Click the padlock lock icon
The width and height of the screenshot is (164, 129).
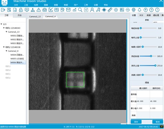click(x=21, y=10)
